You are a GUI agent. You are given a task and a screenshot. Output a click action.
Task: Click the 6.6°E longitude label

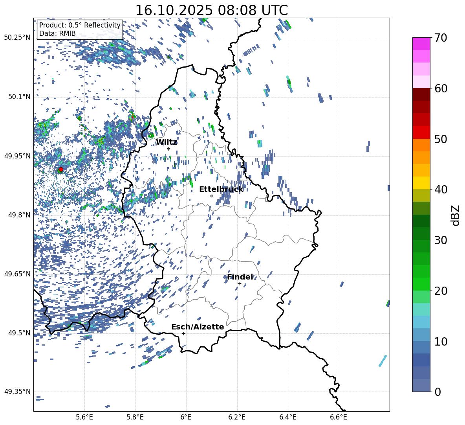coord(339,417)
